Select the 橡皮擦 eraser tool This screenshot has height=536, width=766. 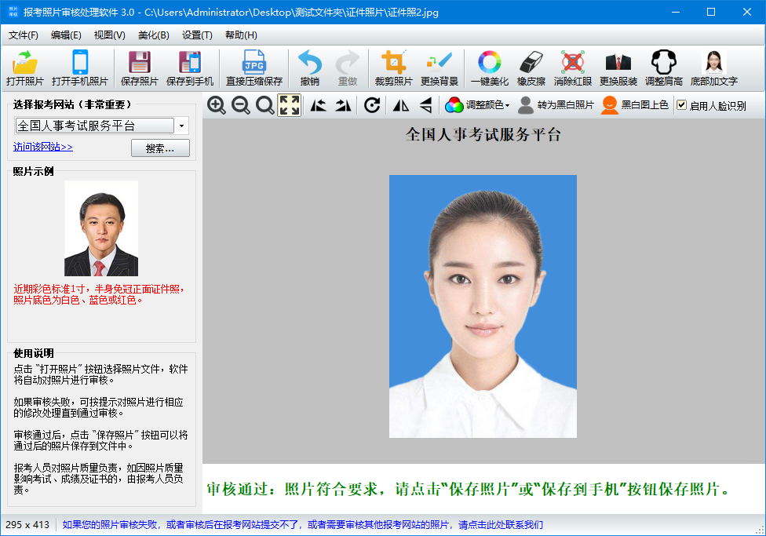tap(531, 68)
